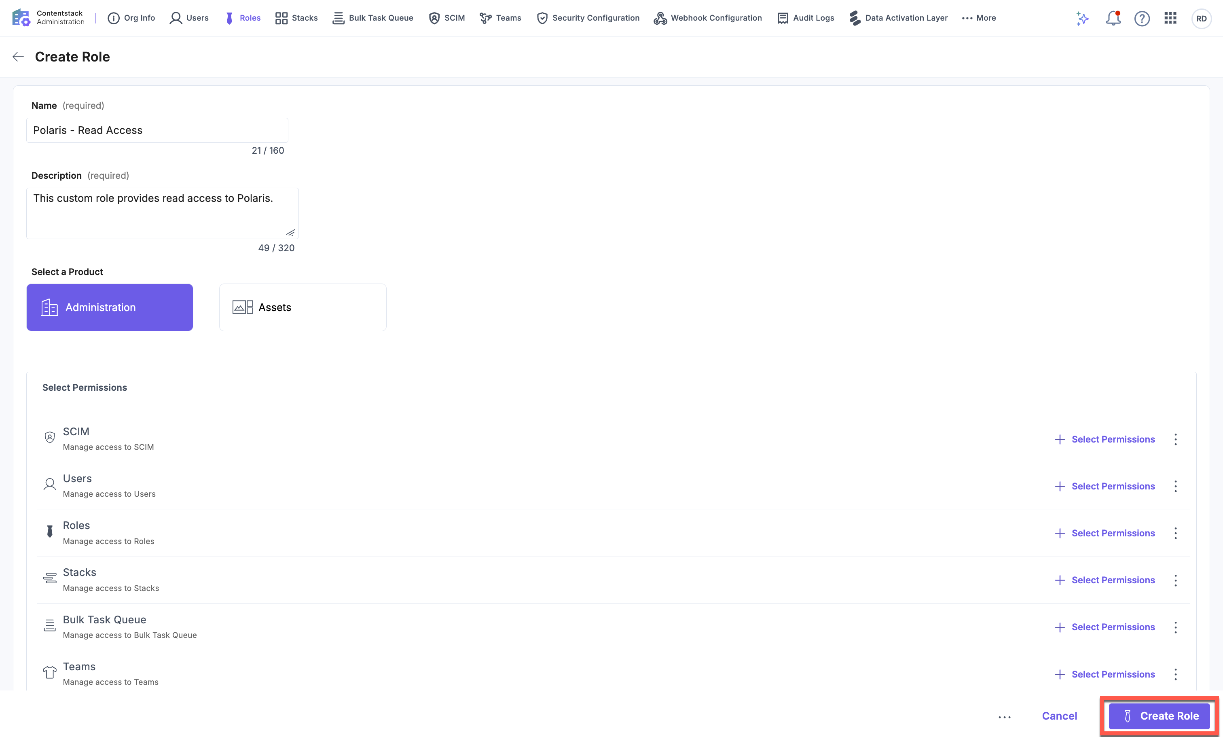Open the RD user avatar menu
The image size is (1223, 737).
point(1201,18)
